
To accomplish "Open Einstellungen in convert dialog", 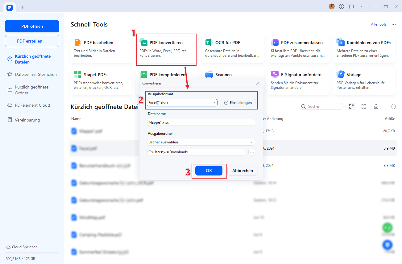I will click(x=238, y=103).
